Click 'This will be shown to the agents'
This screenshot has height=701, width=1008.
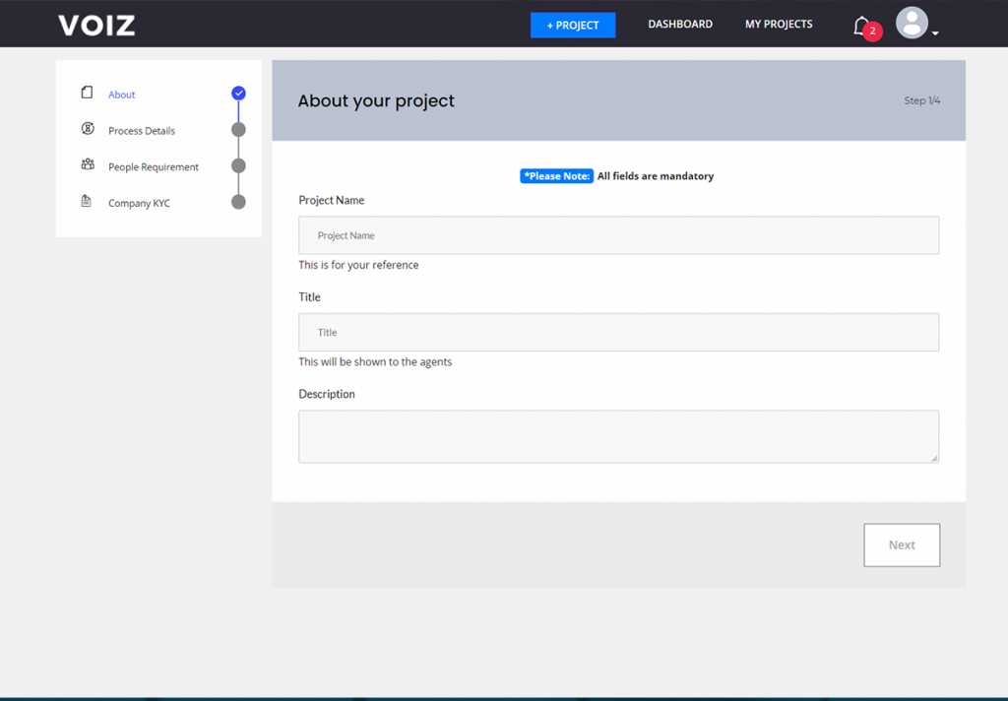pyautogui.click(x=375, y=362)
